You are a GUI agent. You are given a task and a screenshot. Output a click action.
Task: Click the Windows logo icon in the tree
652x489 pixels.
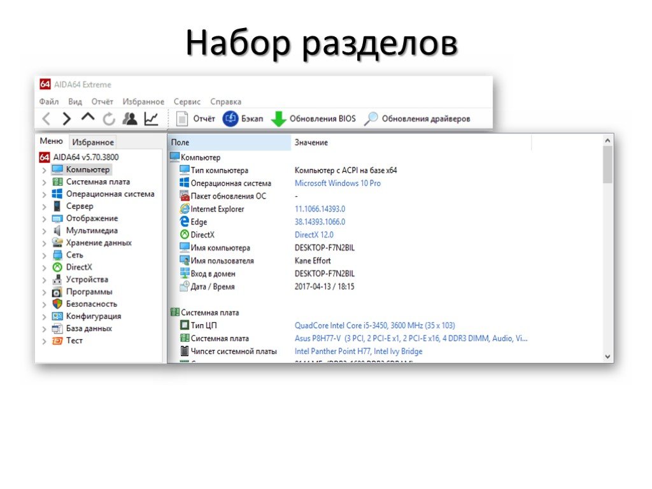coord(57,194)
